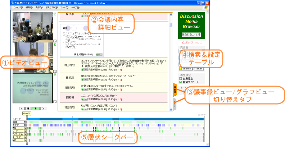Image resolution: width=285 pixels, height=147 pixels.
Task: Click the small icon on the 議論 row label
Action: click(x=25, y=122)
